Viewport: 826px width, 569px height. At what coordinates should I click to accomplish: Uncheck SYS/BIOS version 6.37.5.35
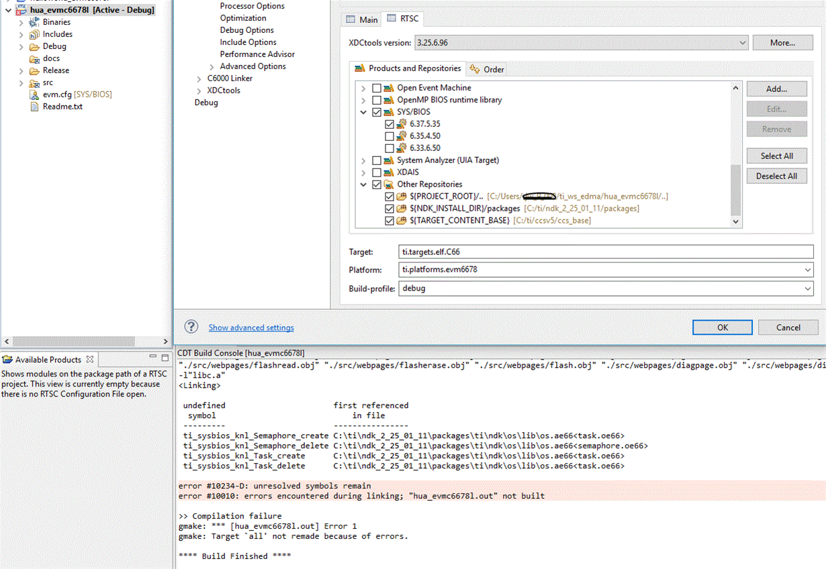389,124
